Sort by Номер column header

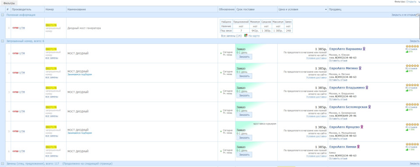pos(49,9)
